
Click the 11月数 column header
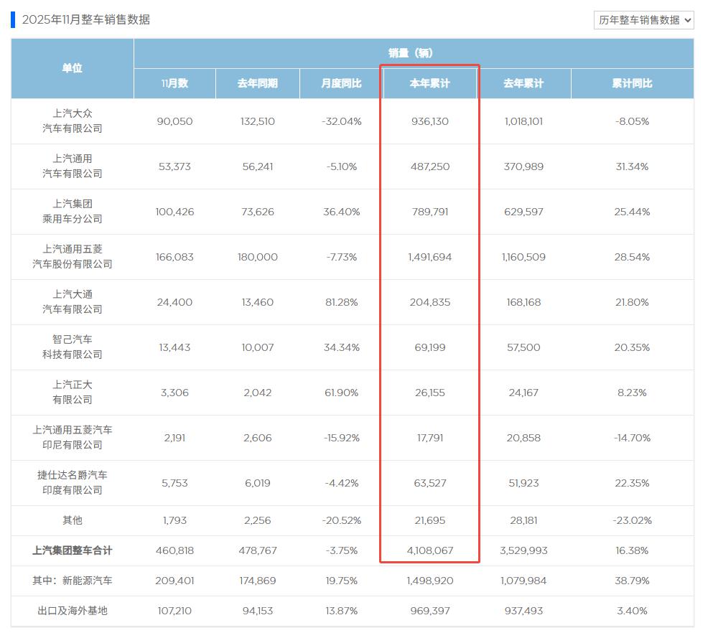pyautogui.click(x=174, y=83)
